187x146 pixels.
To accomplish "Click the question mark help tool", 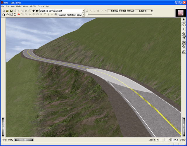I will (184, 29).
